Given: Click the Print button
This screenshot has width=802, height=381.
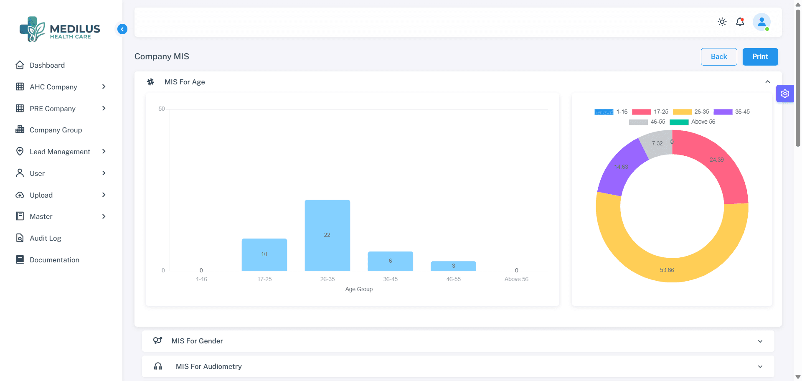Looking at the screenshot, I should click(760, 57).
